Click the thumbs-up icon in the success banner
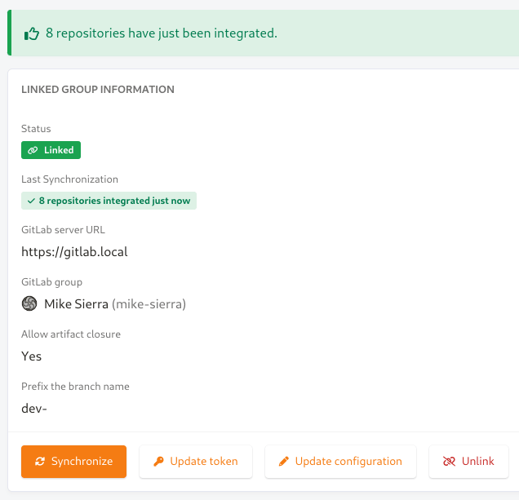519x500 pixels. (x=32, y=33)
